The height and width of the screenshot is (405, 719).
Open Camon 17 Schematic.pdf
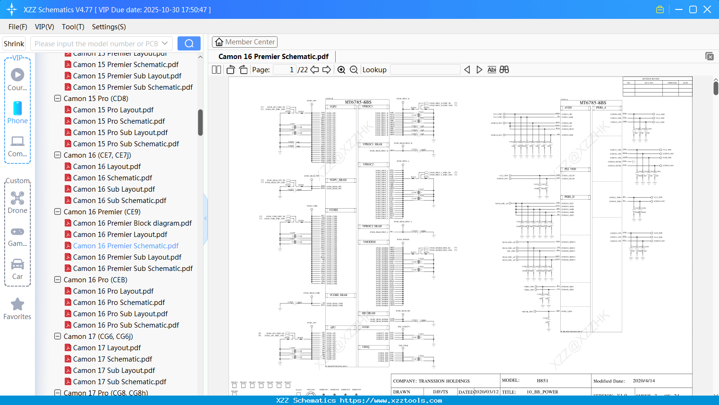112,359
